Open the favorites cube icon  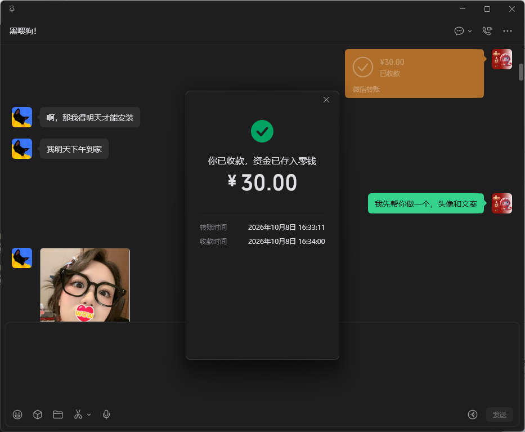38,415
